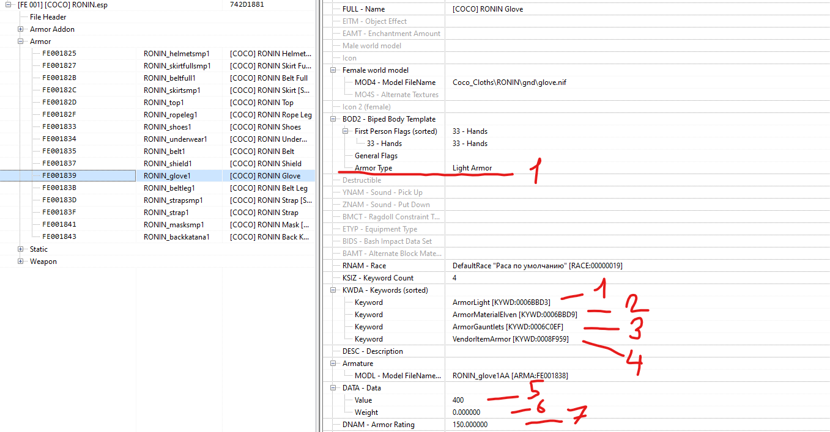Collapse BOD2 - Biped Body Template
830x432 pixels.
pos(333,119)
